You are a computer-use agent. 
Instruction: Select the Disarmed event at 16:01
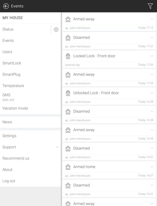click(x=109, y=188)
